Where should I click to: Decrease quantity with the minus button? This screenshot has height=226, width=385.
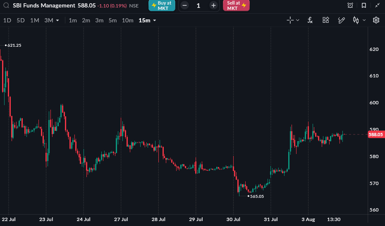pos(184,5)
